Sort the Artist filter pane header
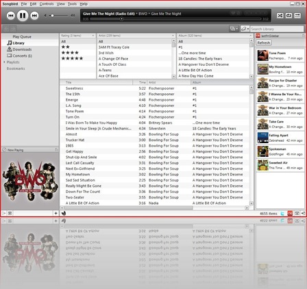The height and width of the screenshot is (289, 307). click(136, 36)
